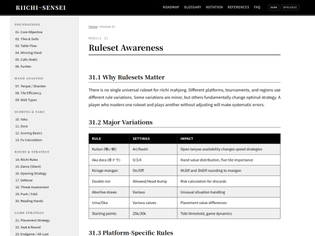Open 05. Calls (Naki) module
315x236 pixels.
(x=26, y=59)
